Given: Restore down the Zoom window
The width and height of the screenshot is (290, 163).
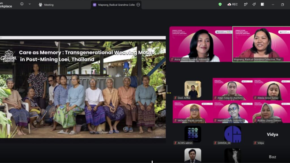Looking at the screenshot, I should pyautogui.click(x=282, y=5).
